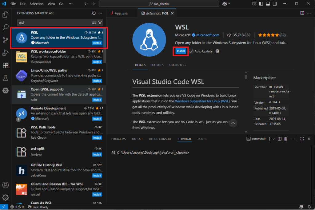The width and height of the screenshot is (315, 210).
Task: Open the title bar command search field
Action: point(159,4)
